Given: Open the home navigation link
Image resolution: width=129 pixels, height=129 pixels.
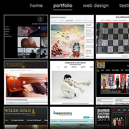Looking at the screenshot, I should (36, 5).
